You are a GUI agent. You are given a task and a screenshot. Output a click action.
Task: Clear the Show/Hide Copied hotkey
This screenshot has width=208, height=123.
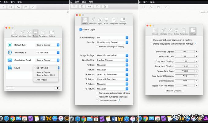(197, 52)
